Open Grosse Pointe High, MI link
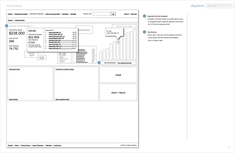Screen dimensions: 235x153 56,34
